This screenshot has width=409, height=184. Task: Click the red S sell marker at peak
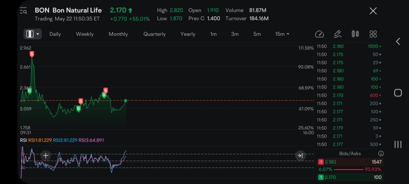32,54
